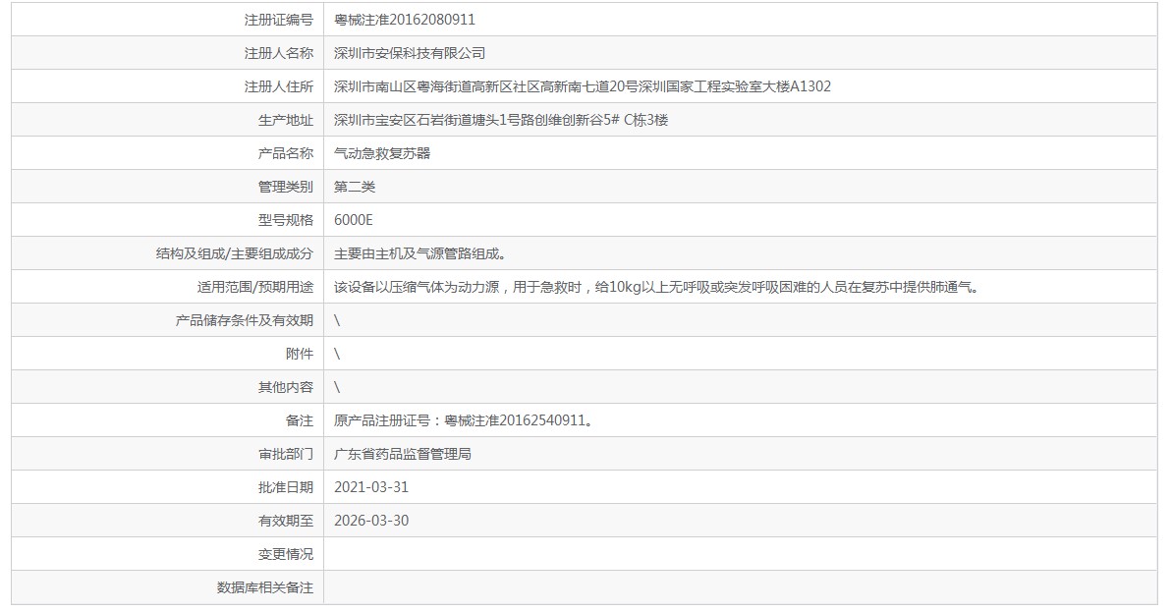Select approval date 2021-03-31

pyautogui.click(x=371, y=487)
